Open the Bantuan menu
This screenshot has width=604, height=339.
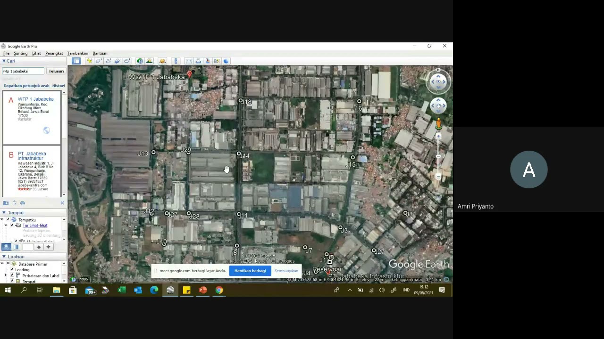[100, 53]
